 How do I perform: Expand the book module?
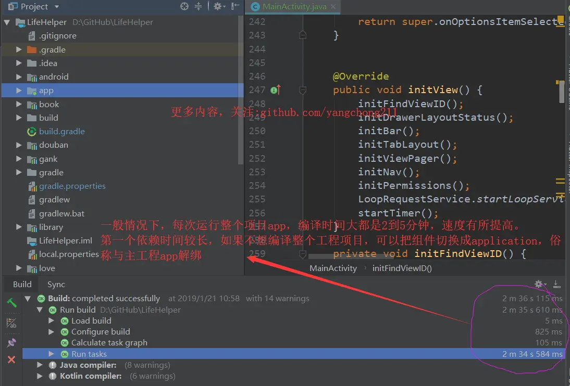point(19,104)
